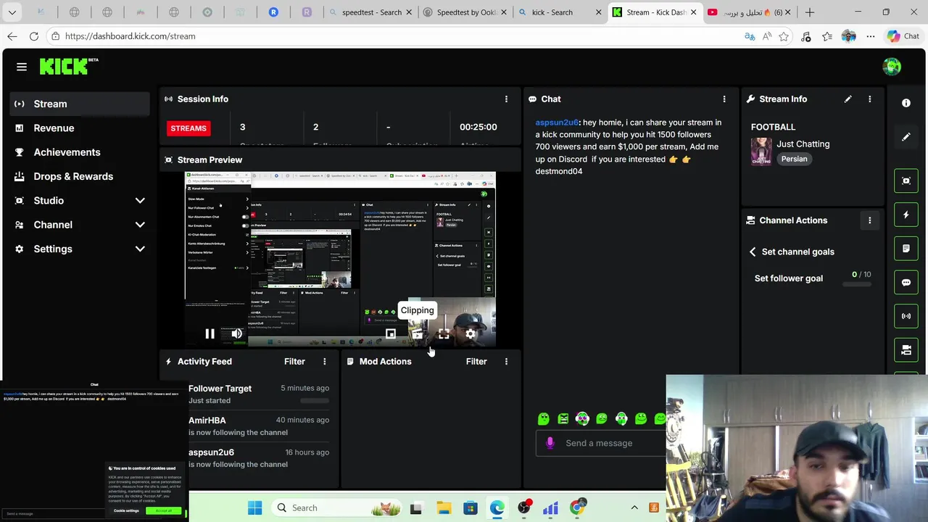Open the Stream page in sidebar
Viewport: 928px width, 522px height.
(80, 104)
